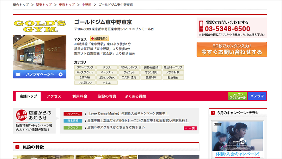Click JR総武線「東中野駅」access line
Viewport: 282px width, 159px height.
click(x=103, y=44)
